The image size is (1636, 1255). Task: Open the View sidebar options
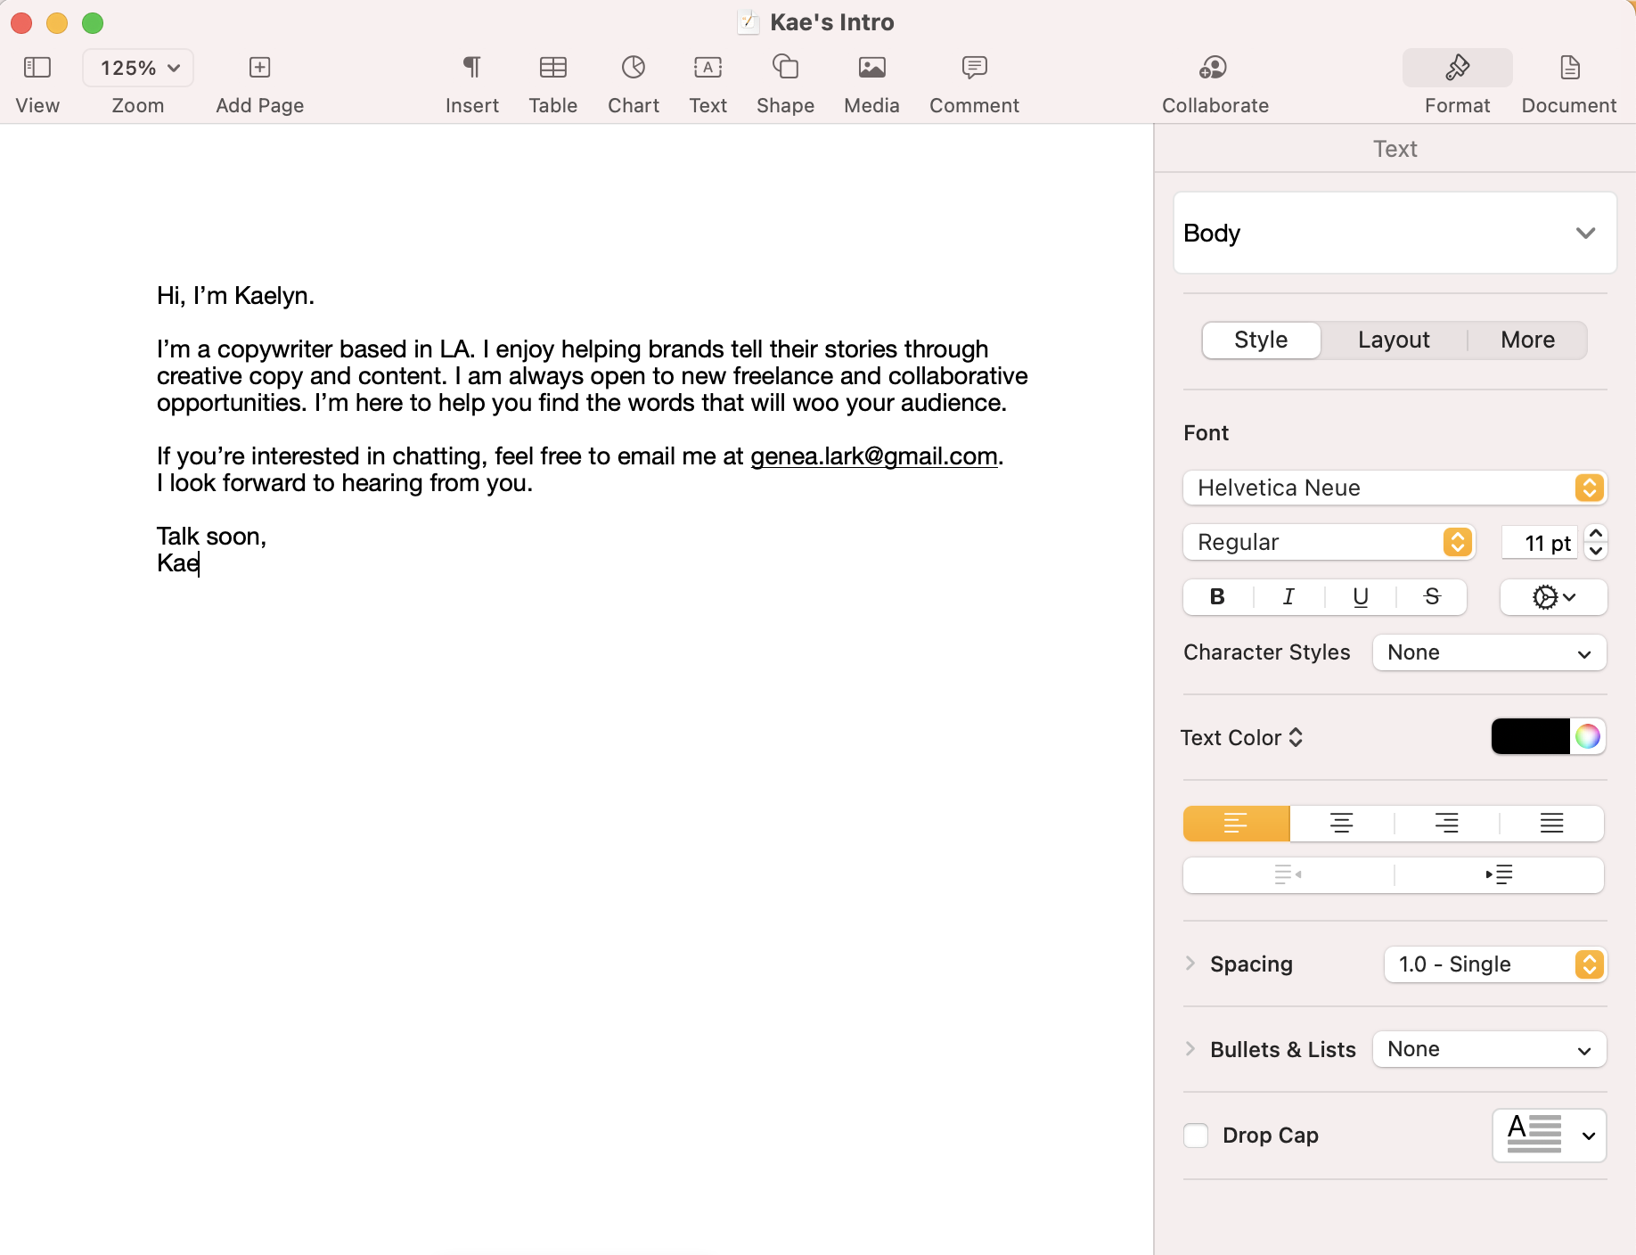[37, 68]
